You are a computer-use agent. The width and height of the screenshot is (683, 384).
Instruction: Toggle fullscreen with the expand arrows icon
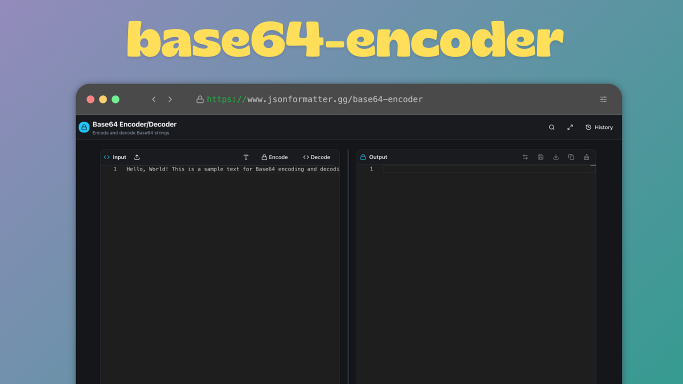point(570,127)
